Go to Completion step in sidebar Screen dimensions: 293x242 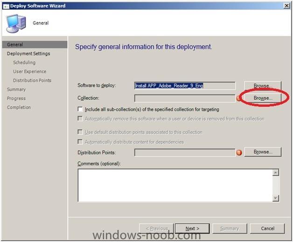(x=19, y=107)
